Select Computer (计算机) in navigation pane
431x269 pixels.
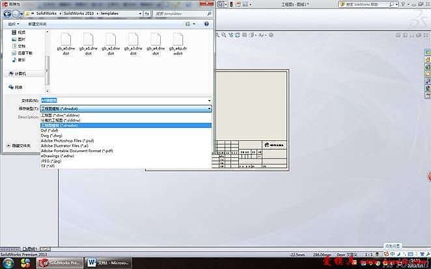coord(21,74)
